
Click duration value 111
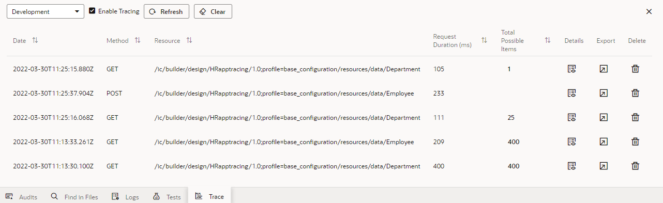click(x=439, y=117)
